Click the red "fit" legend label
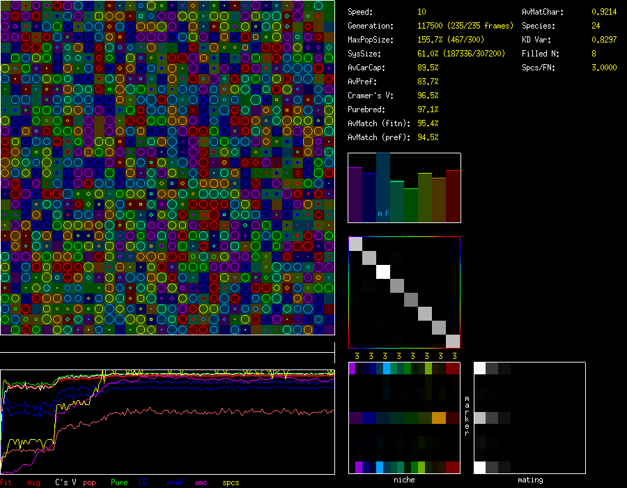The image size is (627, 488). click(x=7, y=482)
